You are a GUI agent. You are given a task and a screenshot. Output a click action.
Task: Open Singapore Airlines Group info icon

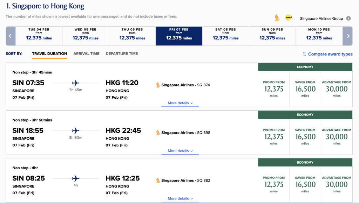click(x=348, y=18)
